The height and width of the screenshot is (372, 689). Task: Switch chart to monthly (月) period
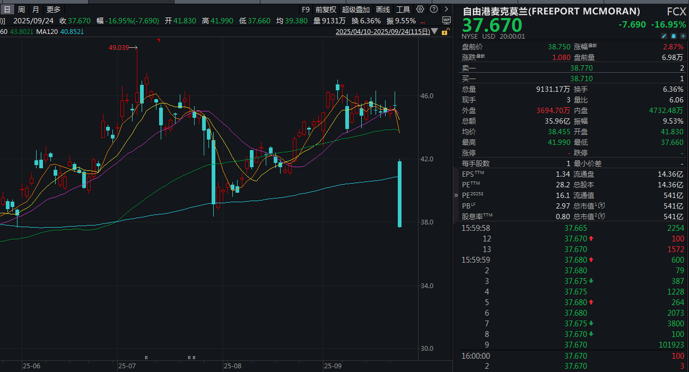tap(36, 9)
